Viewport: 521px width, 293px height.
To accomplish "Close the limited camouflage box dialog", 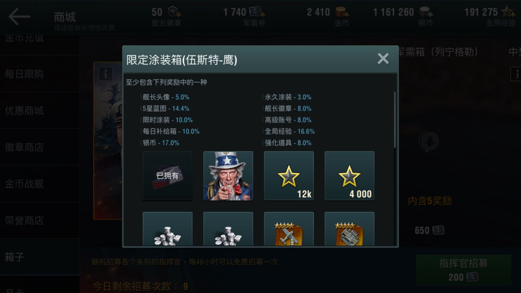I will [x=383, y=59].
